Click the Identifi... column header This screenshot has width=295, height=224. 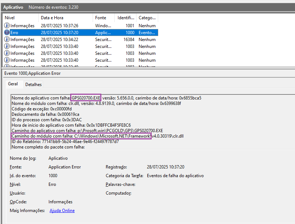pyautogui.click(x=125, y=18)
